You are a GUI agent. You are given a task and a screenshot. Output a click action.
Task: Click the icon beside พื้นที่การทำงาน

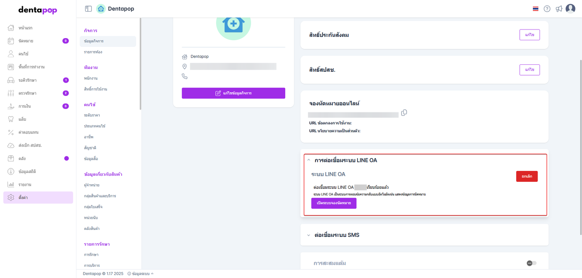click(x=11, y=67)
